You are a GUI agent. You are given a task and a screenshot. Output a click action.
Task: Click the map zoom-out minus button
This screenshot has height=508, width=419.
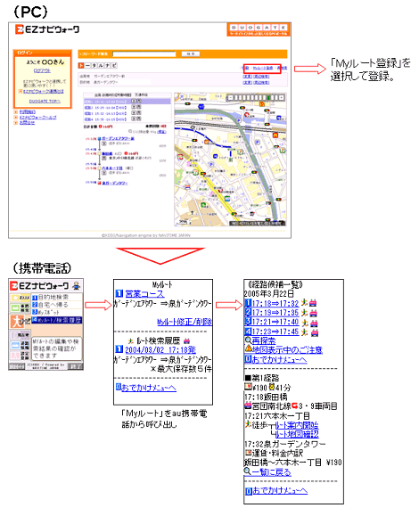[230, 97]
